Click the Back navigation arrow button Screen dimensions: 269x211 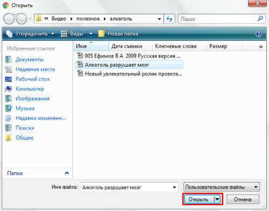coord(9,19)
